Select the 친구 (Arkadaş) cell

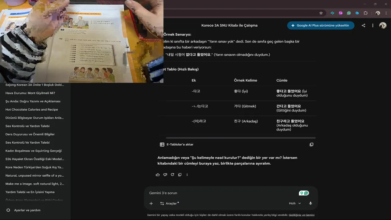[246, 121]
